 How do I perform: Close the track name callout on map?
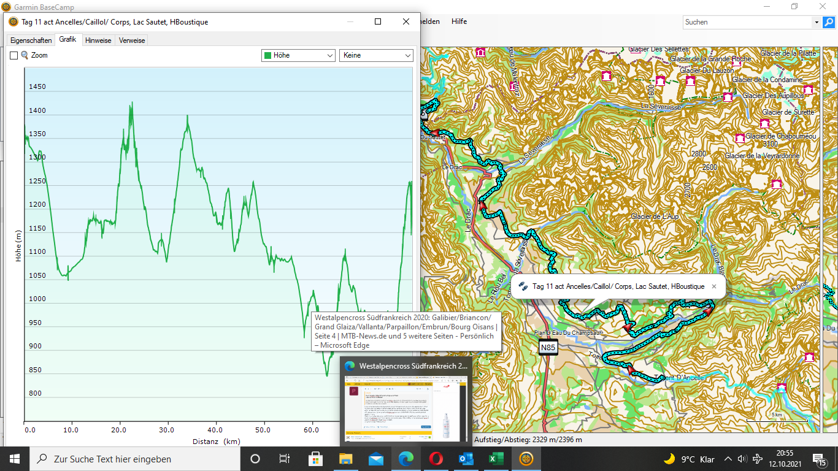point(713,286)
